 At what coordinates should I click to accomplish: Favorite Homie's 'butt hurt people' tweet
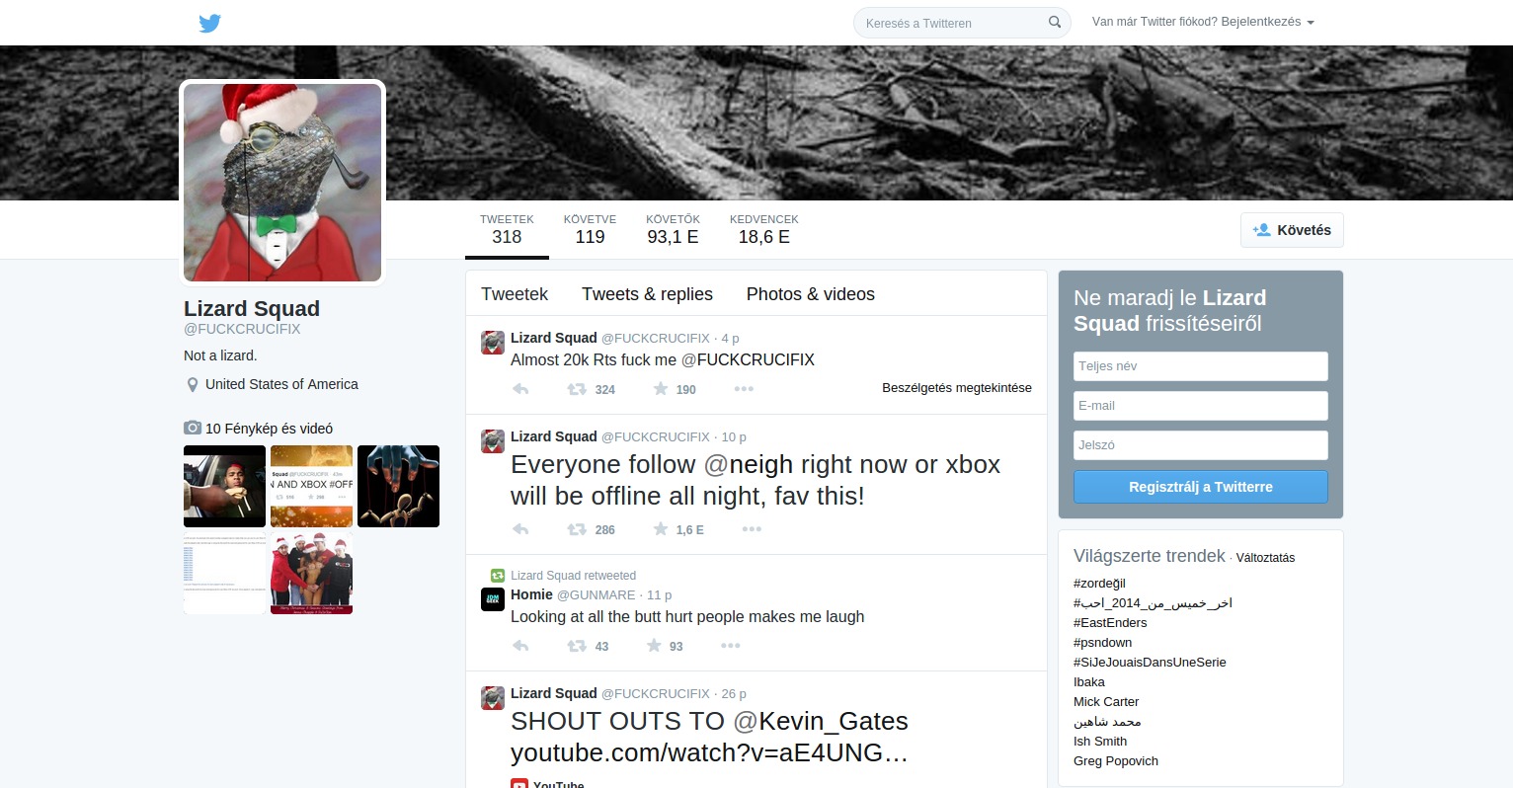tap(654, 646)
